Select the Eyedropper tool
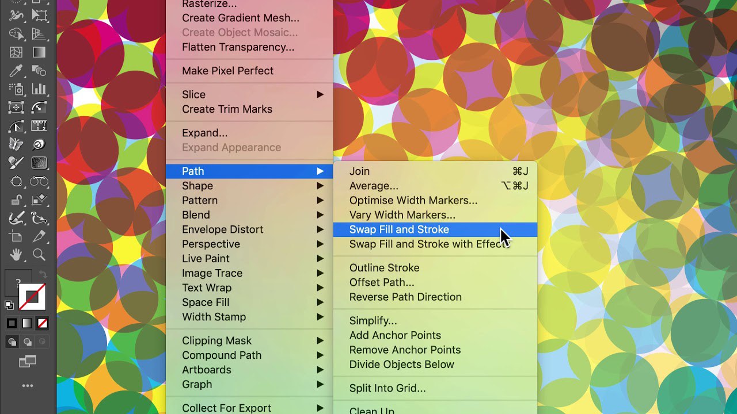 [x=16, y=71]
